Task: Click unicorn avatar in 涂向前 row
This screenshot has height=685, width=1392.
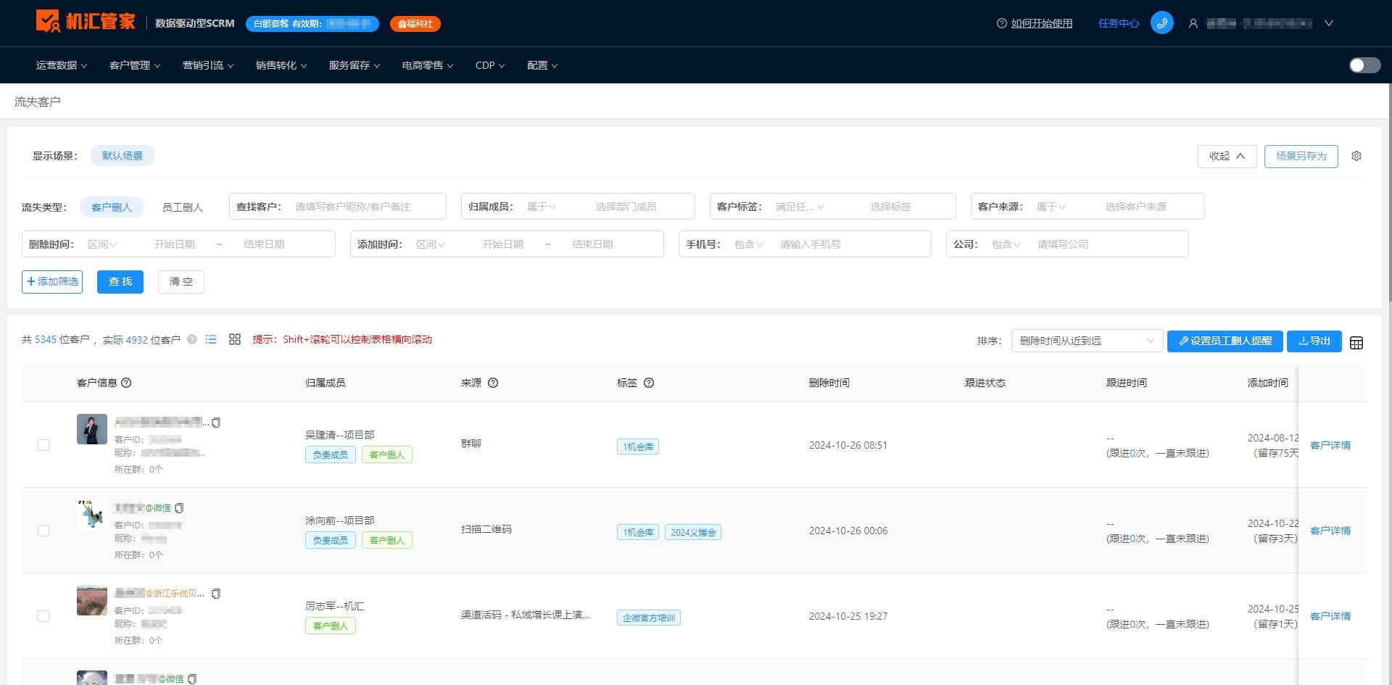Action: point(92,515)
